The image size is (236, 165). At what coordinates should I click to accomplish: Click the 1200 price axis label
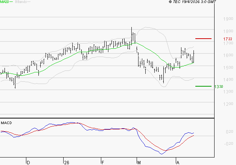tap(227, 104)
